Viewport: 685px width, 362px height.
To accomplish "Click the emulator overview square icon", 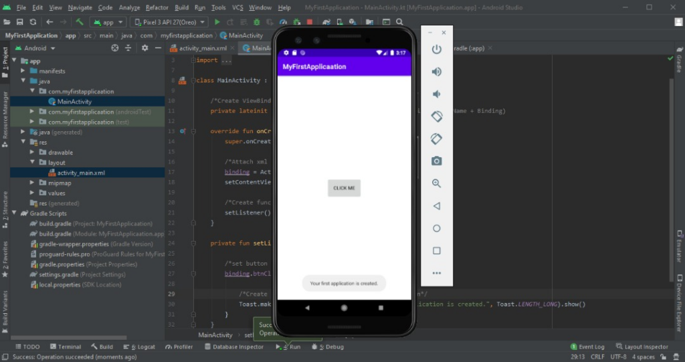I will (436, 251).
